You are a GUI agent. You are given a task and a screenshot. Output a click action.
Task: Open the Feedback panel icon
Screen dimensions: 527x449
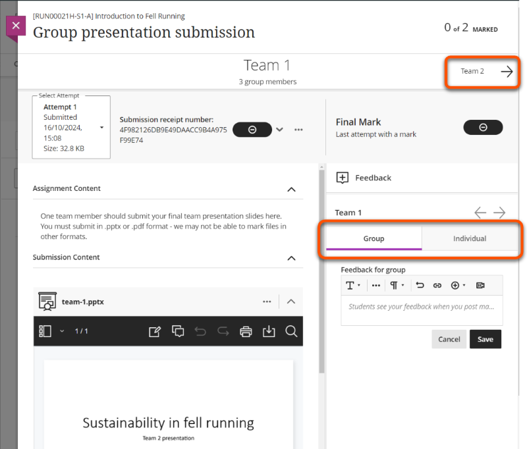click(343, 178)
